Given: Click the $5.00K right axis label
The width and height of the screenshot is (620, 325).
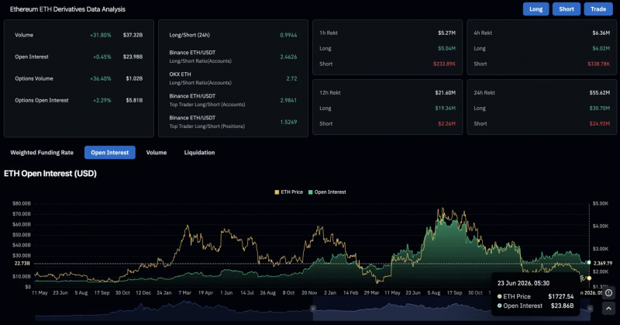Looking at the screenshot, I should (x=601, y=203).
